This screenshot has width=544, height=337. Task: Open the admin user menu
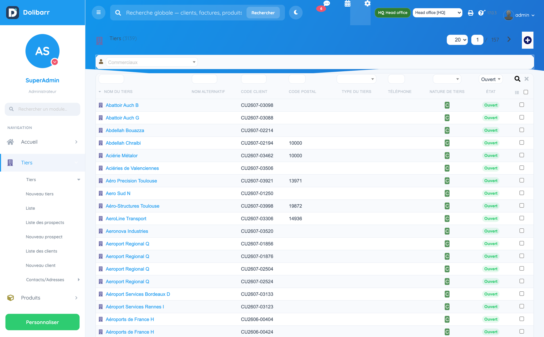[525, 15]
